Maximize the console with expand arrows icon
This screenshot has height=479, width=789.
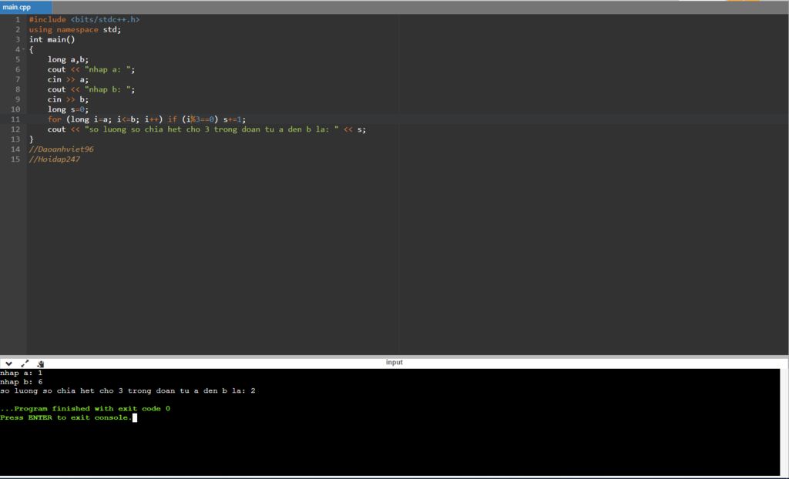pyautogui.click(x=25, y=363)
